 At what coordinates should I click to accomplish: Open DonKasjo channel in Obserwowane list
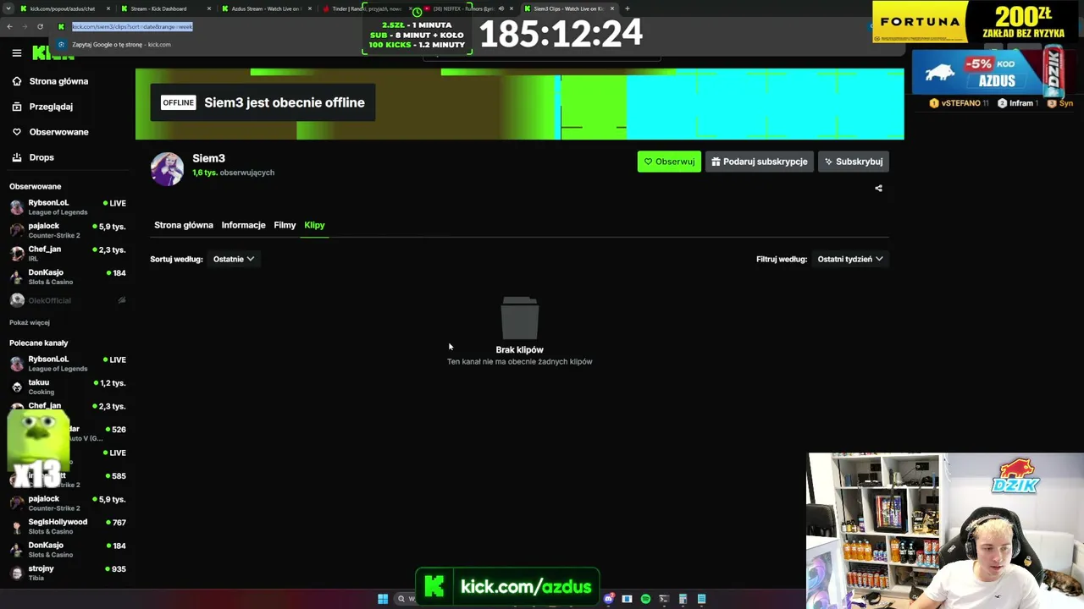[x=68, y=277]
